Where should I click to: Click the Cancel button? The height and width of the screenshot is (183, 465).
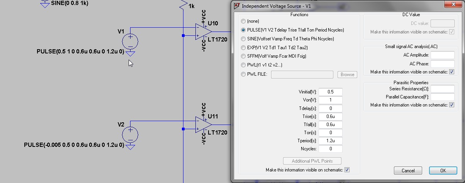tap(408, 170)
